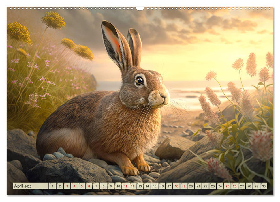Click the red 18 weekend date cell

(x=177, y=187)
